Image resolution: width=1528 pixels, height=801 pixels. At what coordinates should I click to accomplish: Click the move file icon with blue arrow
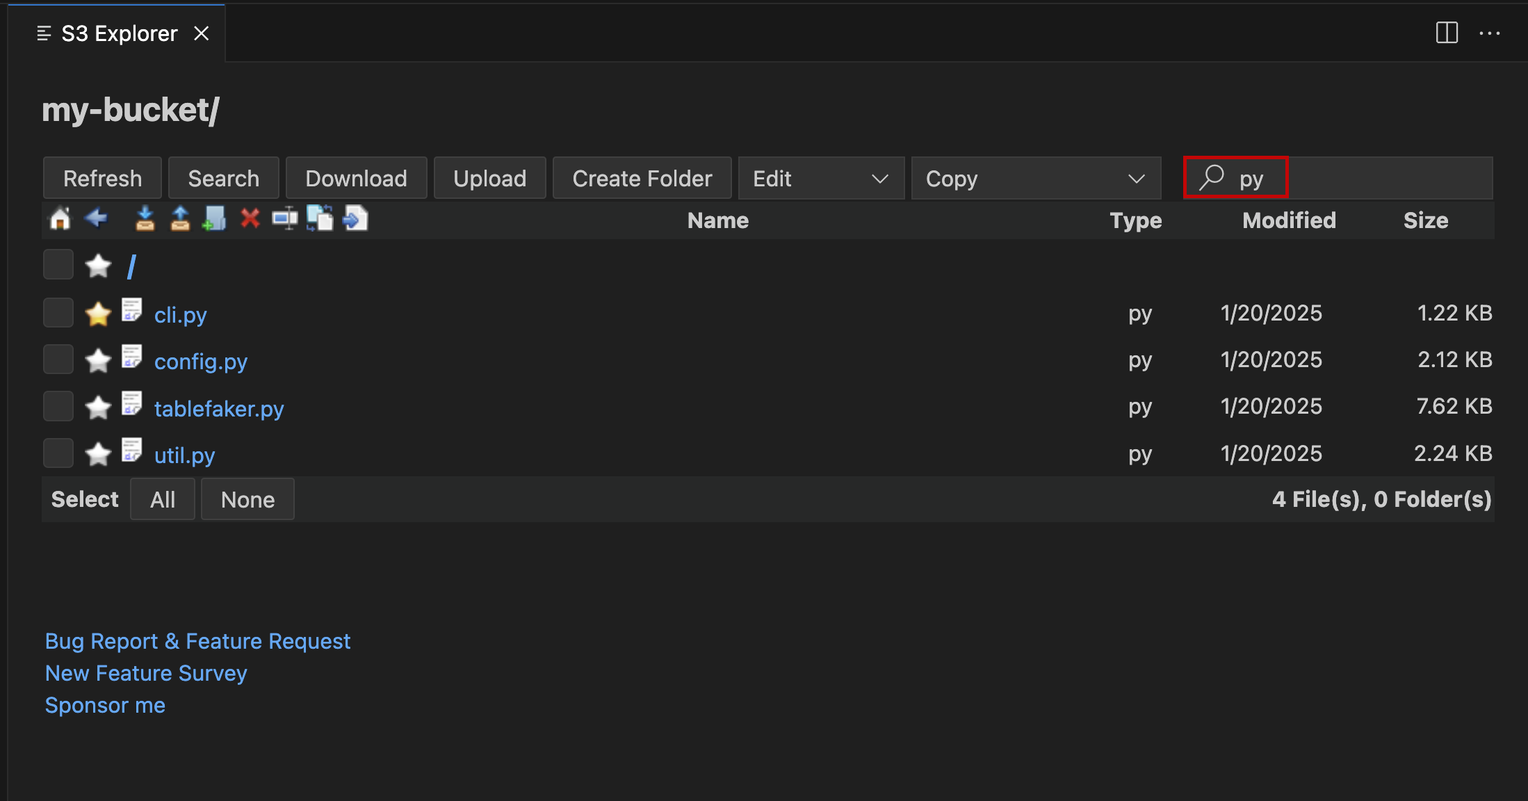pyautogui.click(x=355, y=219)
